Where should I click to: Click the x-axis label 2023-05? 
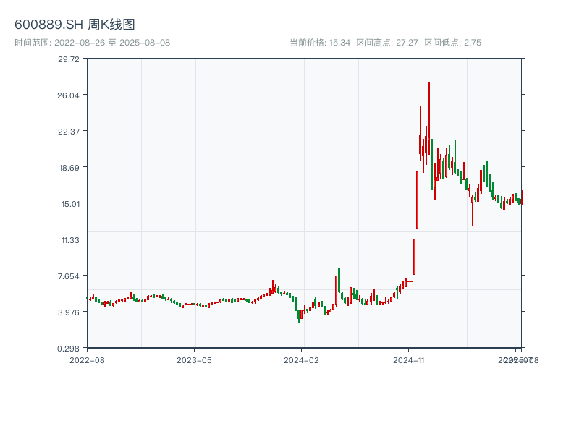(x=194, y=360)
